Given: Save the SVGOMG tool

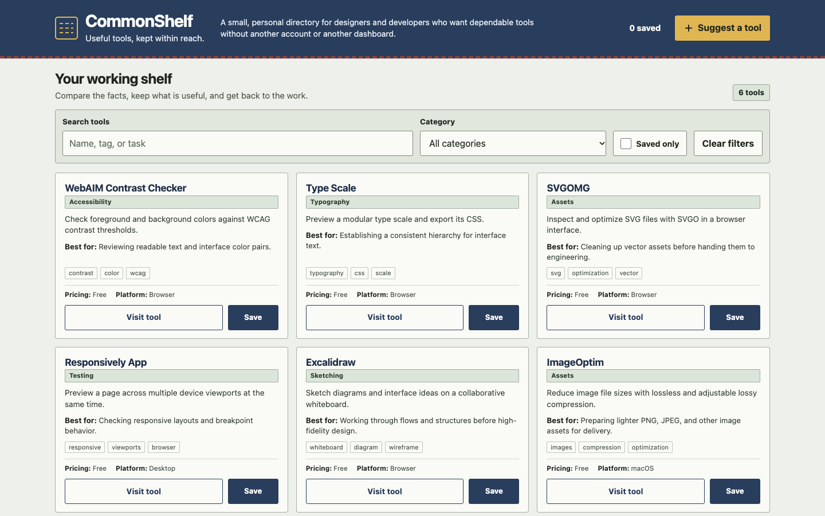Looking at the screenshot, I should pos(735,318).
